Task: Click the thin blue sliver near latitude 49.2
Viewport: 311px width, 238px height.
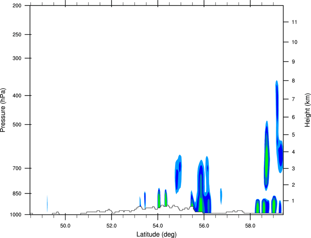Action: point(47,204)
